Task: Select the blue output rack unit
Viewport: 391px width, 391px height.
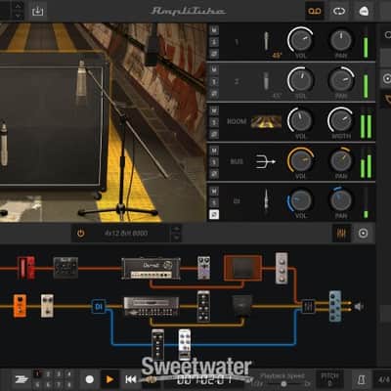Action: pyautogui.click(x=335, y=306)
